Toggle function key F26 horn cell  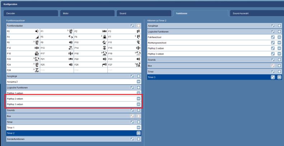tap(90, 65)
